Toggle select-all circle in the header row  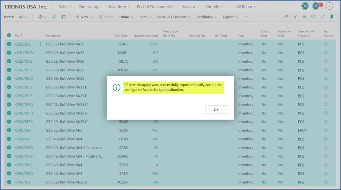coord(9,35)
